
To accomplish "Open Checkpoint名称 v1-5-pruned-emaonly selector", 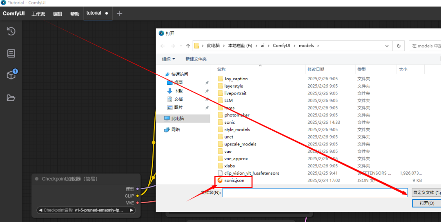I will pyautogui.click(x=86, y=210).
